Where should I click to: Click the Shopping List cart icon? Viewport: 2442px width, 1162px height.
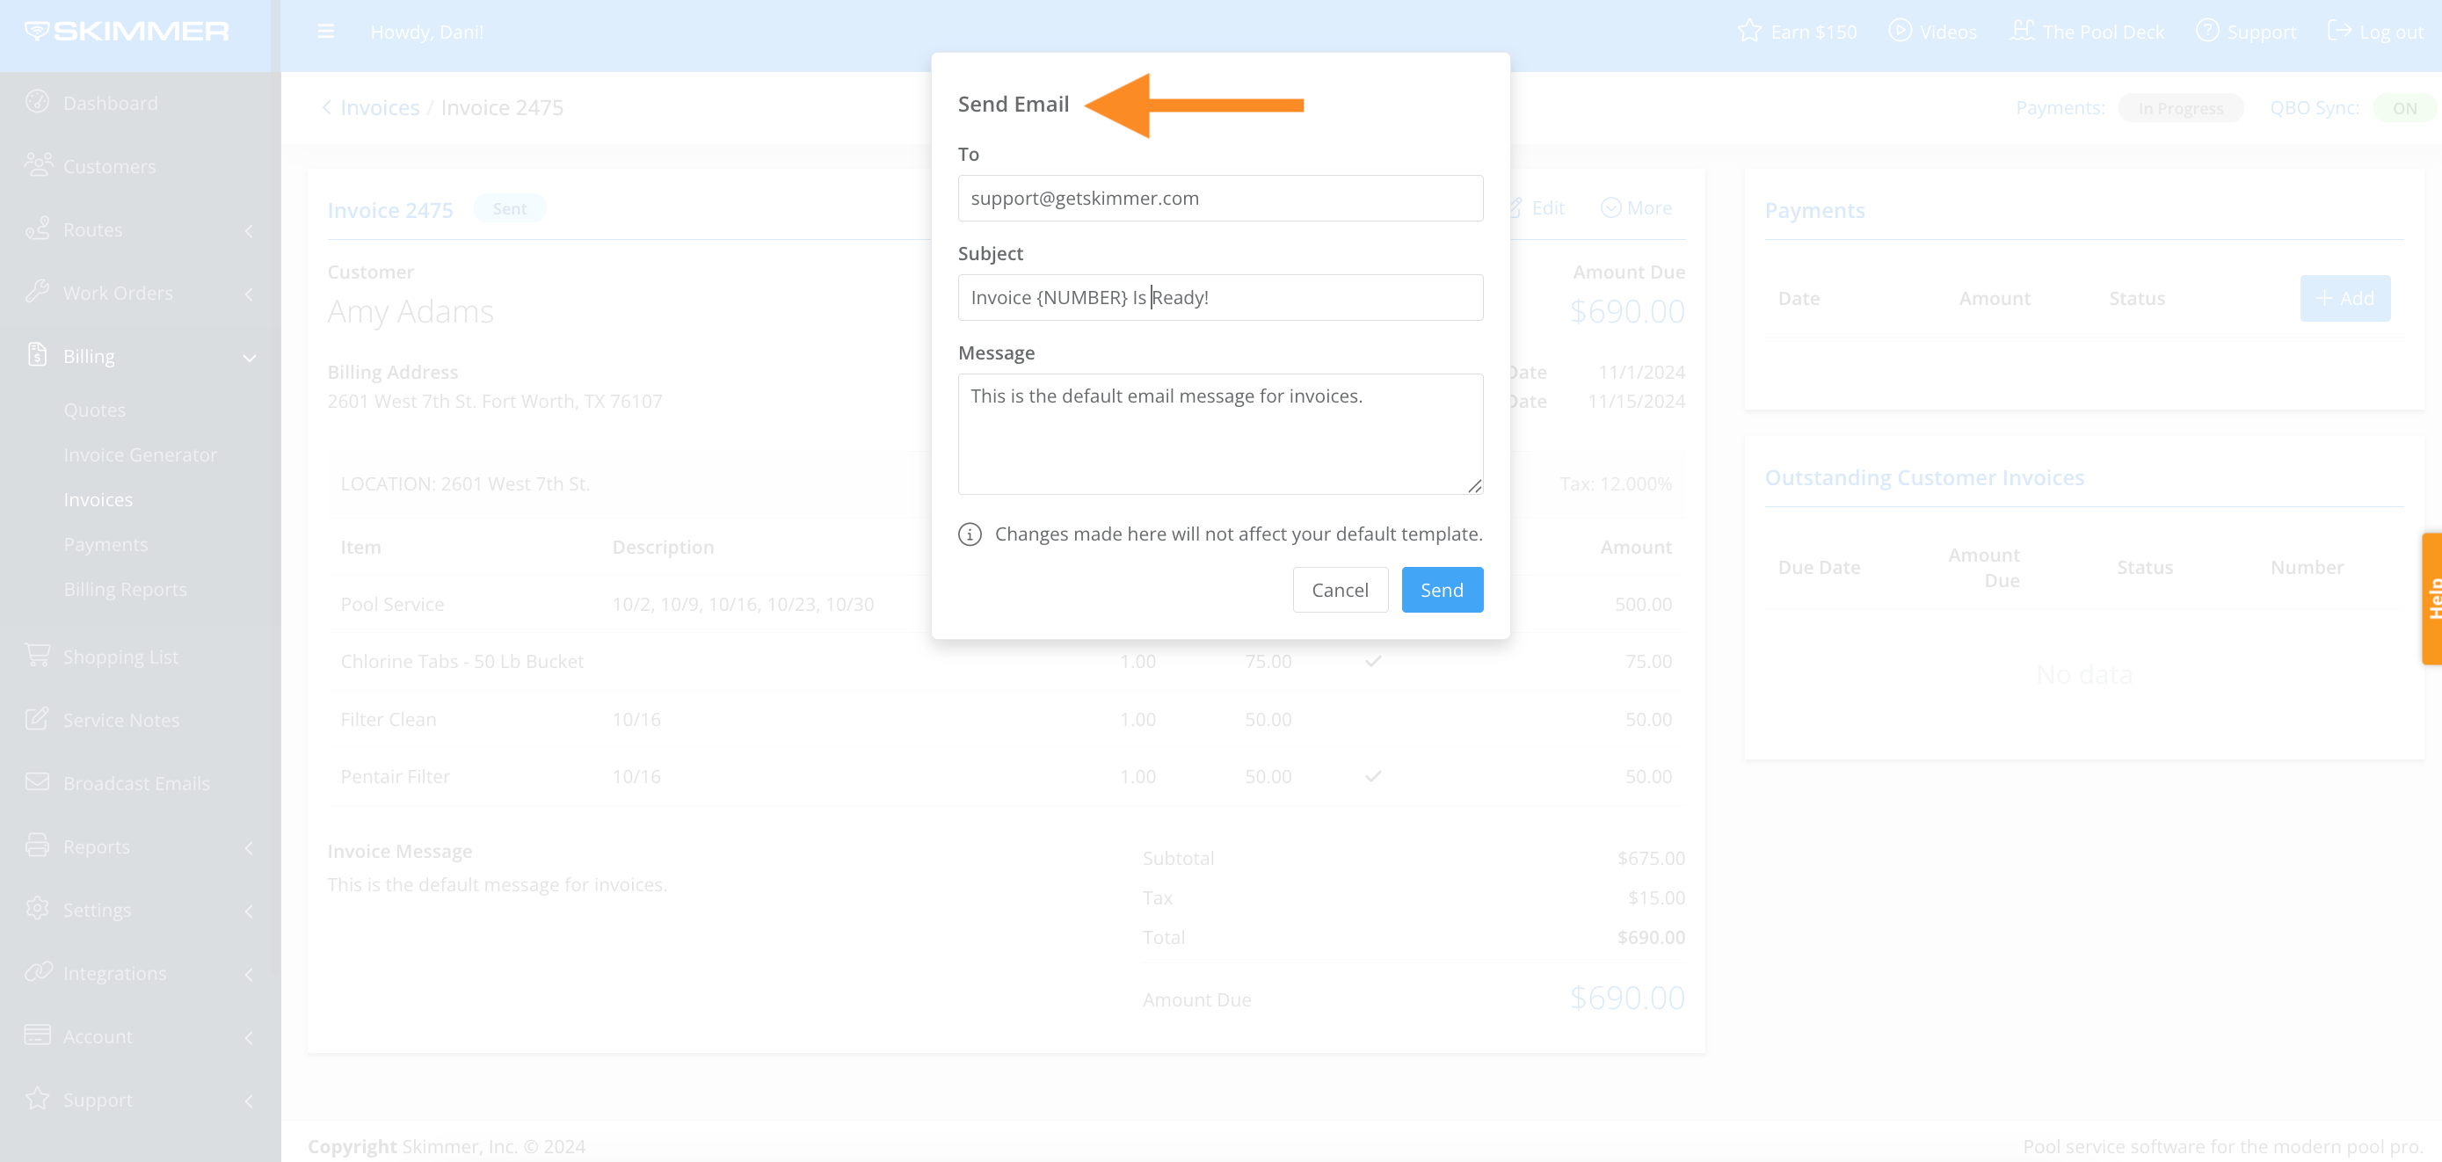[38, 655]
